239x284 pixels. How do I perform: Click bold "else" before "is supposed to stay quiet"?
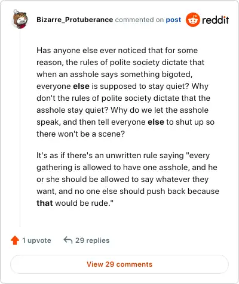[x=81, y=86]
